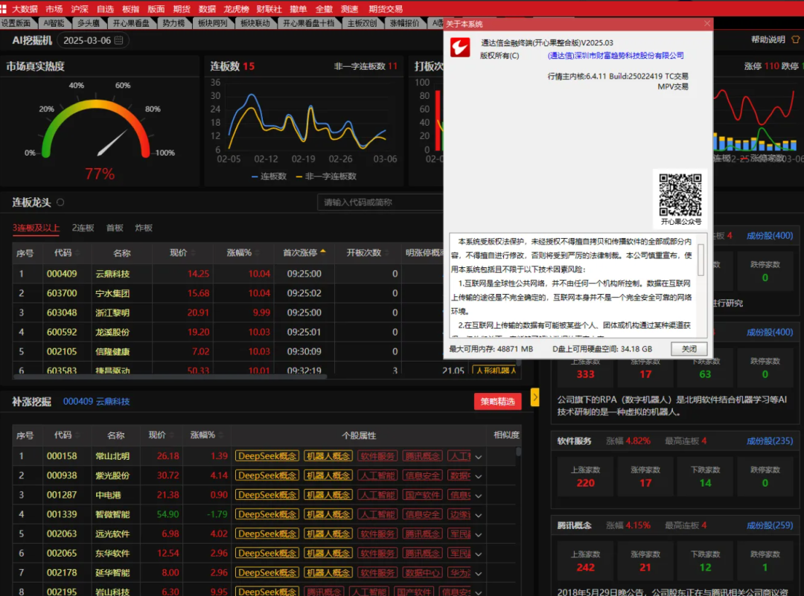Click the skin/theme shirt icon
This screenshot has width=804, height=596.
click(x=794, y=39)
